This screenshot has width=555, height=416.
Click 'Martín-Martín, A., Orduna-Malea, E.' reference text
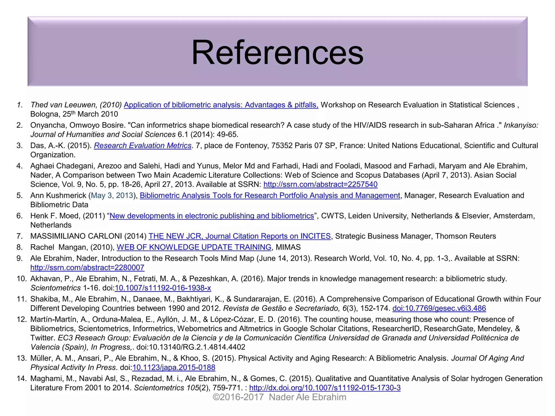pyautogui.click(x=93, y=319)
